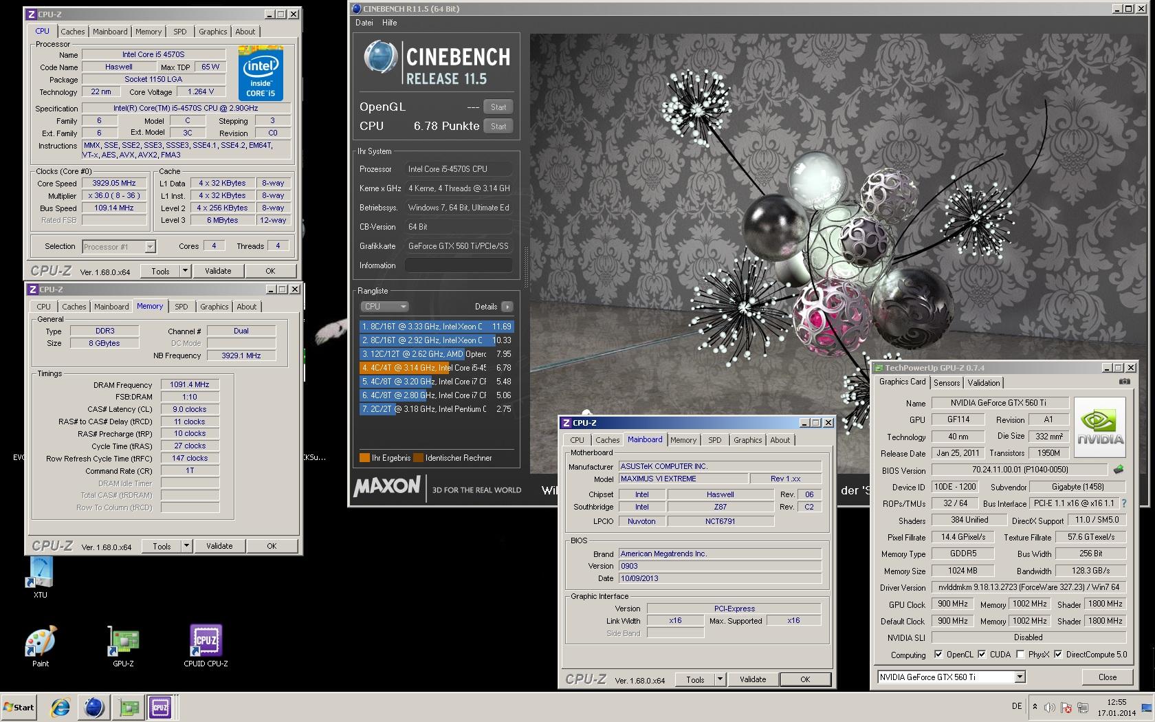
Task: Open the Tools dropdown arrow in Memory window
Action: pyautogui.click(x=186, y=546)
